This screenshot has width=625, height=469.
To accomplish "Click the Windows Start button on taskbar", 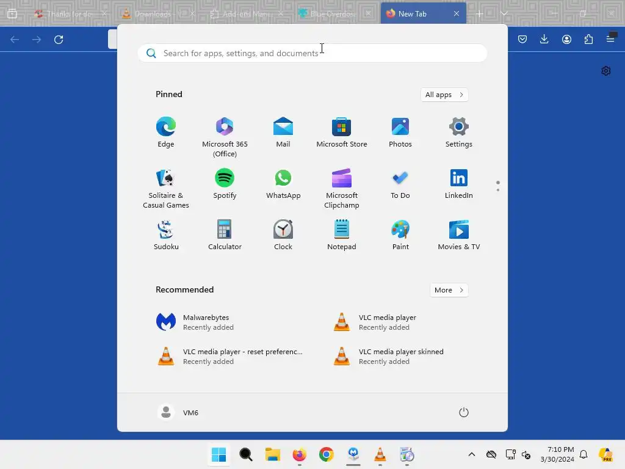I will (x=219, y=454).
